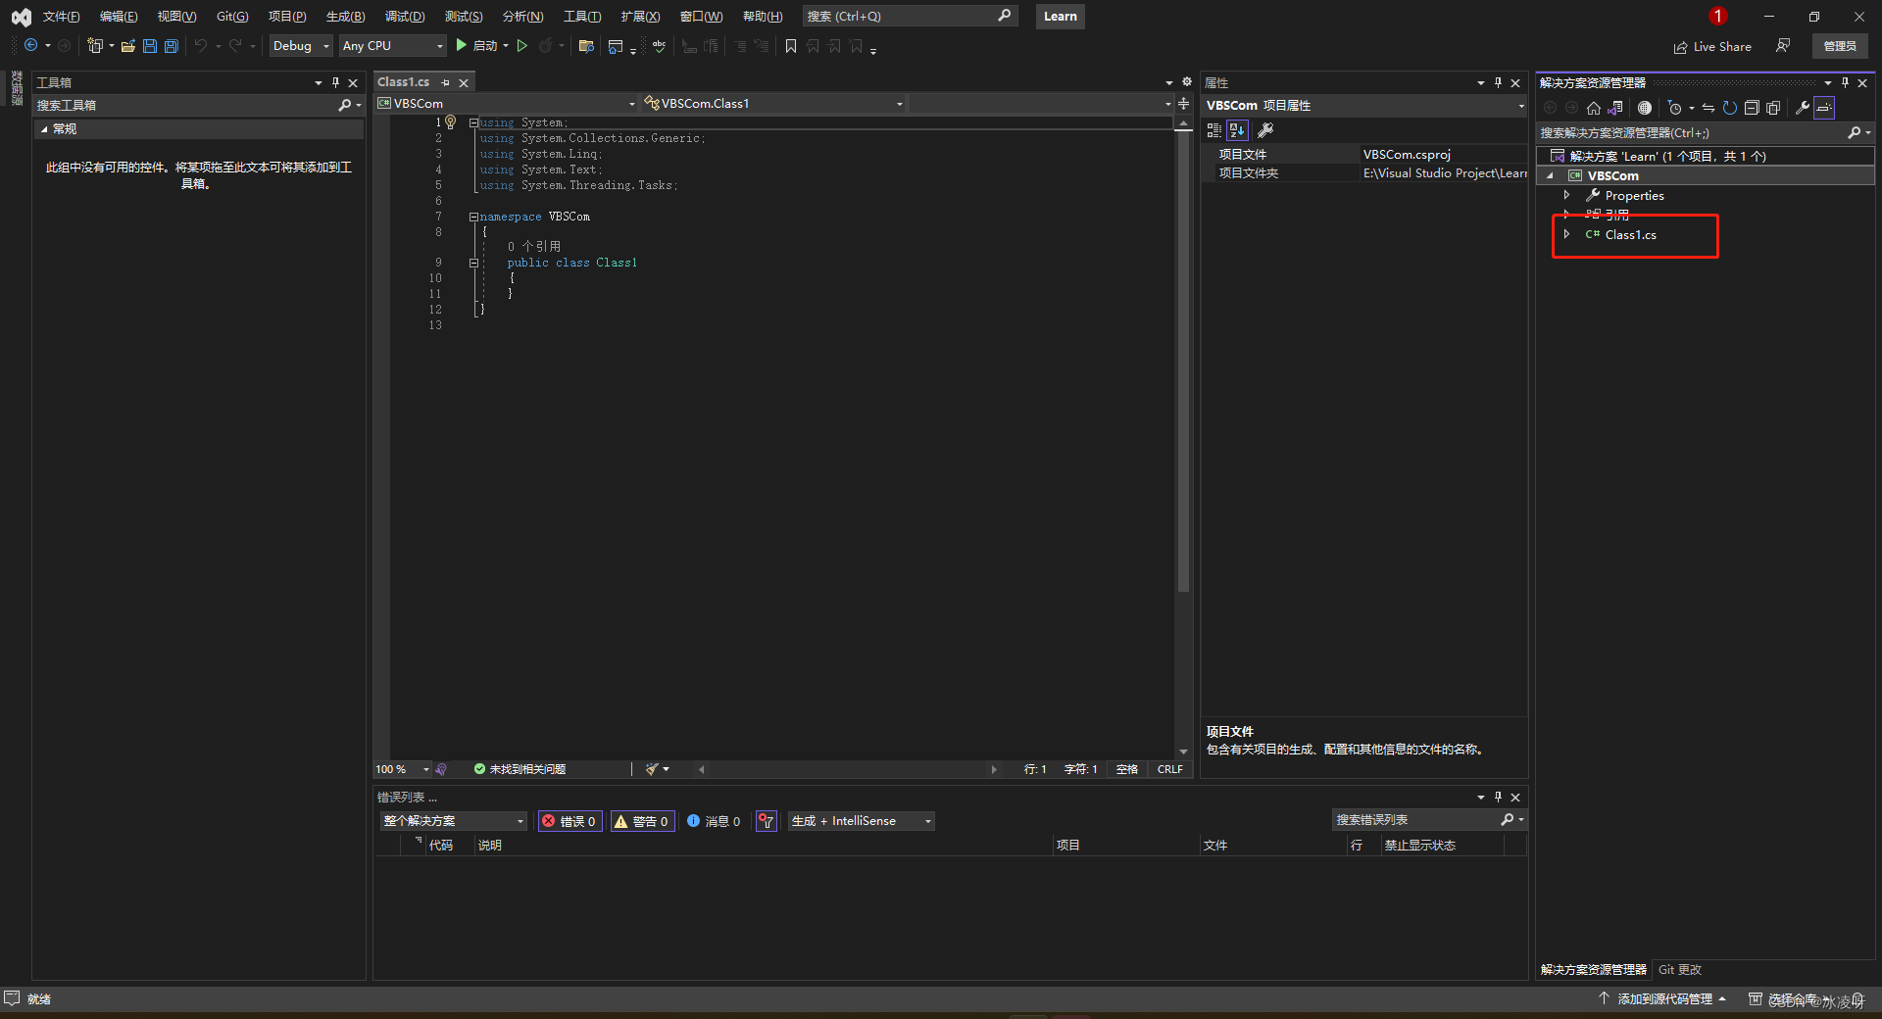Open the editor 100% zoom control
Viewport: 1882px width, 1019px height.
point(401,769)
